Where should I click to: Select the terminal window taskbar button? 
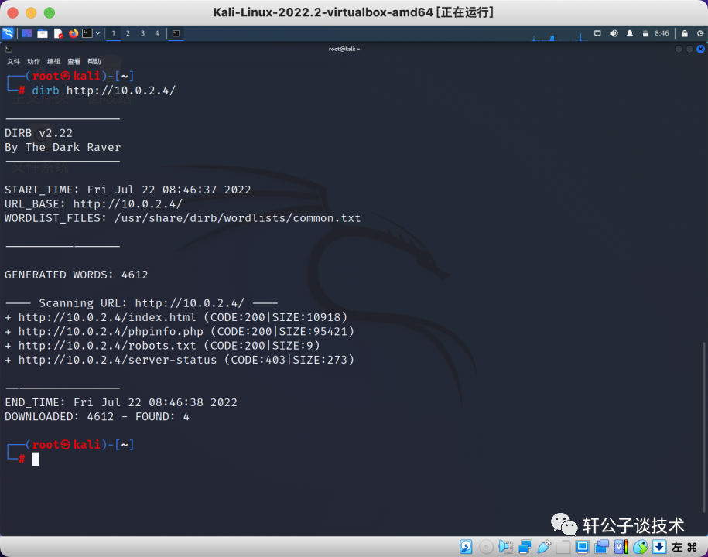click(176, 33)
